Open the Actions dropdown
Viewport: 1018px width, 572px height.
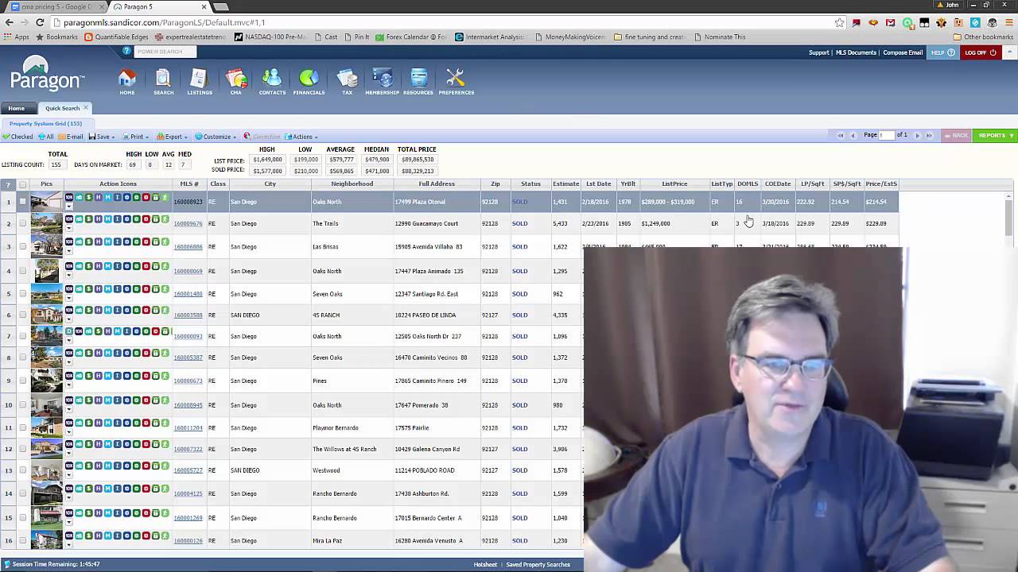pos(301,137)
